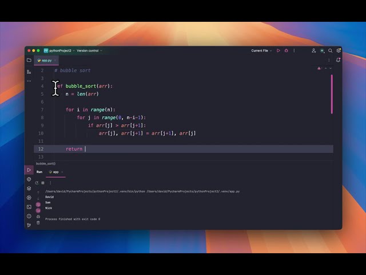Click the error warning indicator in editor
The image size is (366, 275).
pos(319,68)
